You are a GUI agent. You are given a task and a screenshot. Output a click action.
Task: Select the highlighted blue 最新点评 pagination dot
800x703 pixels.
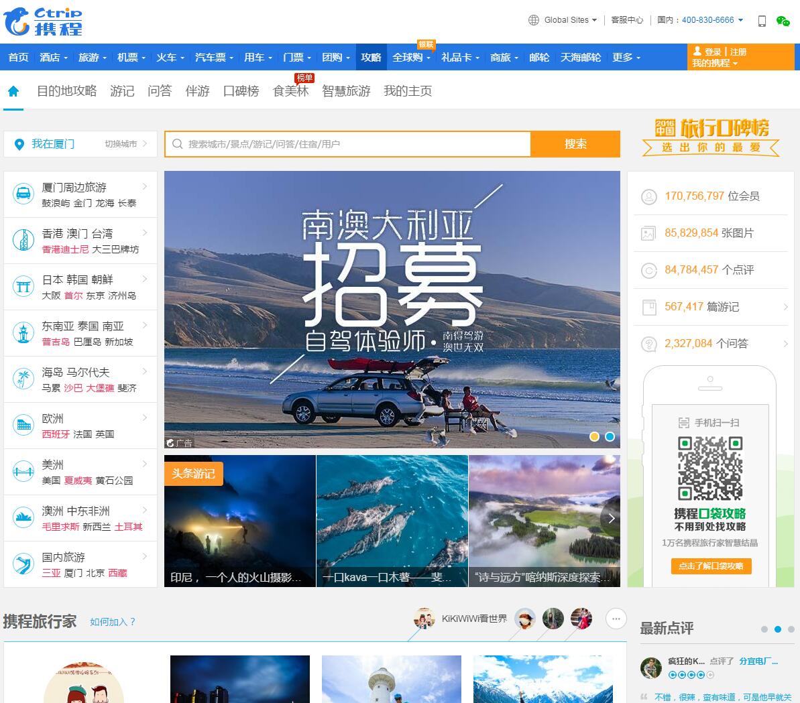(778, 629)
